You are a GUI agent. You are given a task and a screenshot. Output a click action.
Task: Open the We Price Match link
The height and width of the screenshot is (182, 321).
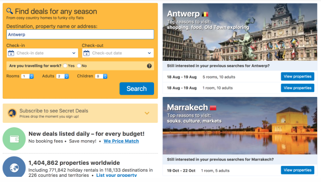point(121,141)
